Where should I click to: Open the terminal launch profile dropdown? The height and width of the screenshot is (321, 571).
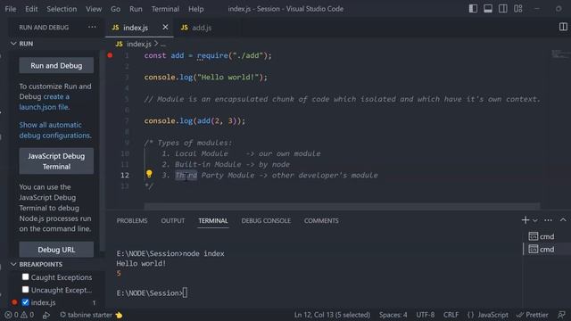[x=535, y=220]
